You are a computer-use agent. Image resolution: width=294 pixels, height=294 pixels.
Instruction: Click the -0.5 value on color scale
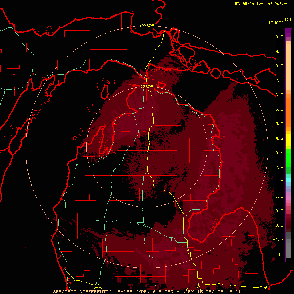coord(278,225)
